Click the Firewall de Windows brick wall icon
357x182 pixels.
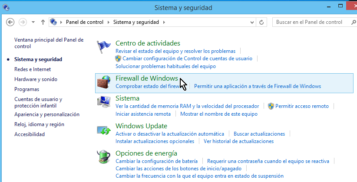tap(104, 82)
